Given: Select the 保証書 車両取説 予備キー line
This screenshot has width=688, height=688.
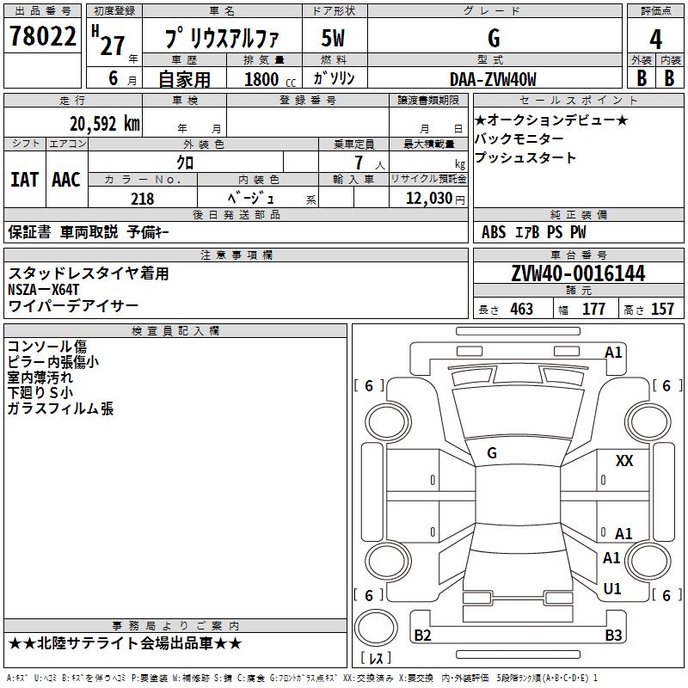Looking at the screenshot, I should 89,232.
